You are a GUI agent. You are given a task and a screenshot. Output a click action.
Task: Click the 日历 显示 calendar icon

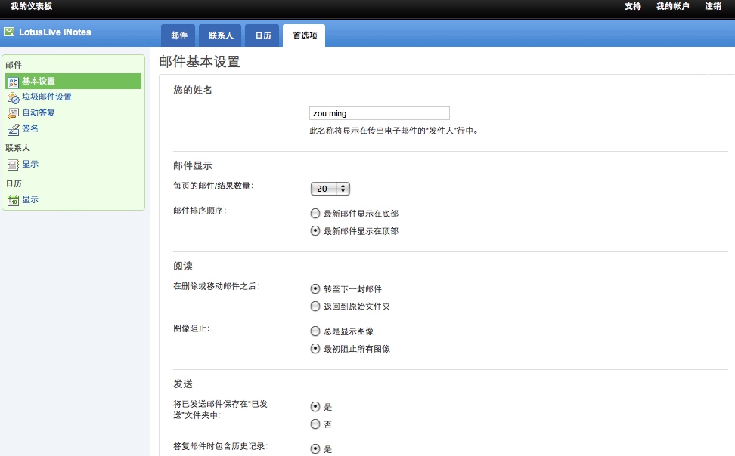(13, 200)
